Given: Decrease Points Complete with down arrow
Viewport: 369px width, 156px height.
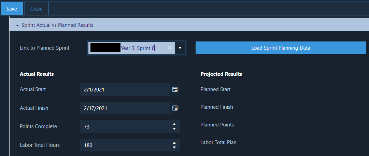Looking at the screenshot, I should click(x=174, y=129).
